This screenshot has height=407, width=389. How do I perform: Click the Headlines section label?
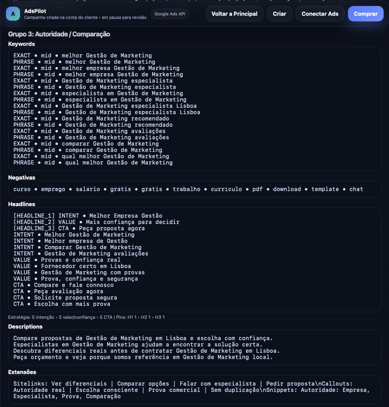(x=22, y=204)
